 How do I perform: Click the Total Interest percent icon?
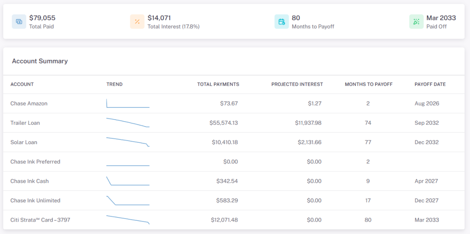pyautogui.click(x=137, y=22)
